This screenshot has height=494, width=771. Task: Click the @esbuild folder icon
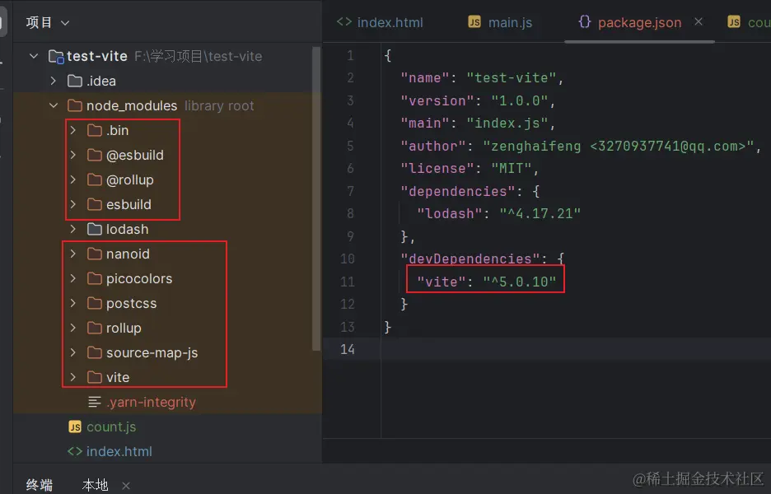click(x=95, y=155)
